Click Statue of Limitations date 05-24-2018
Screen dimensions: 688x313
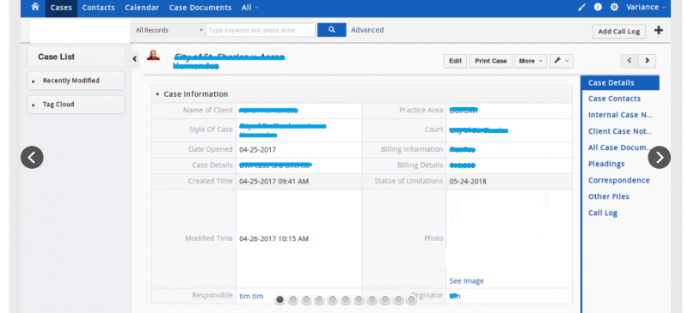pos(468,181)
